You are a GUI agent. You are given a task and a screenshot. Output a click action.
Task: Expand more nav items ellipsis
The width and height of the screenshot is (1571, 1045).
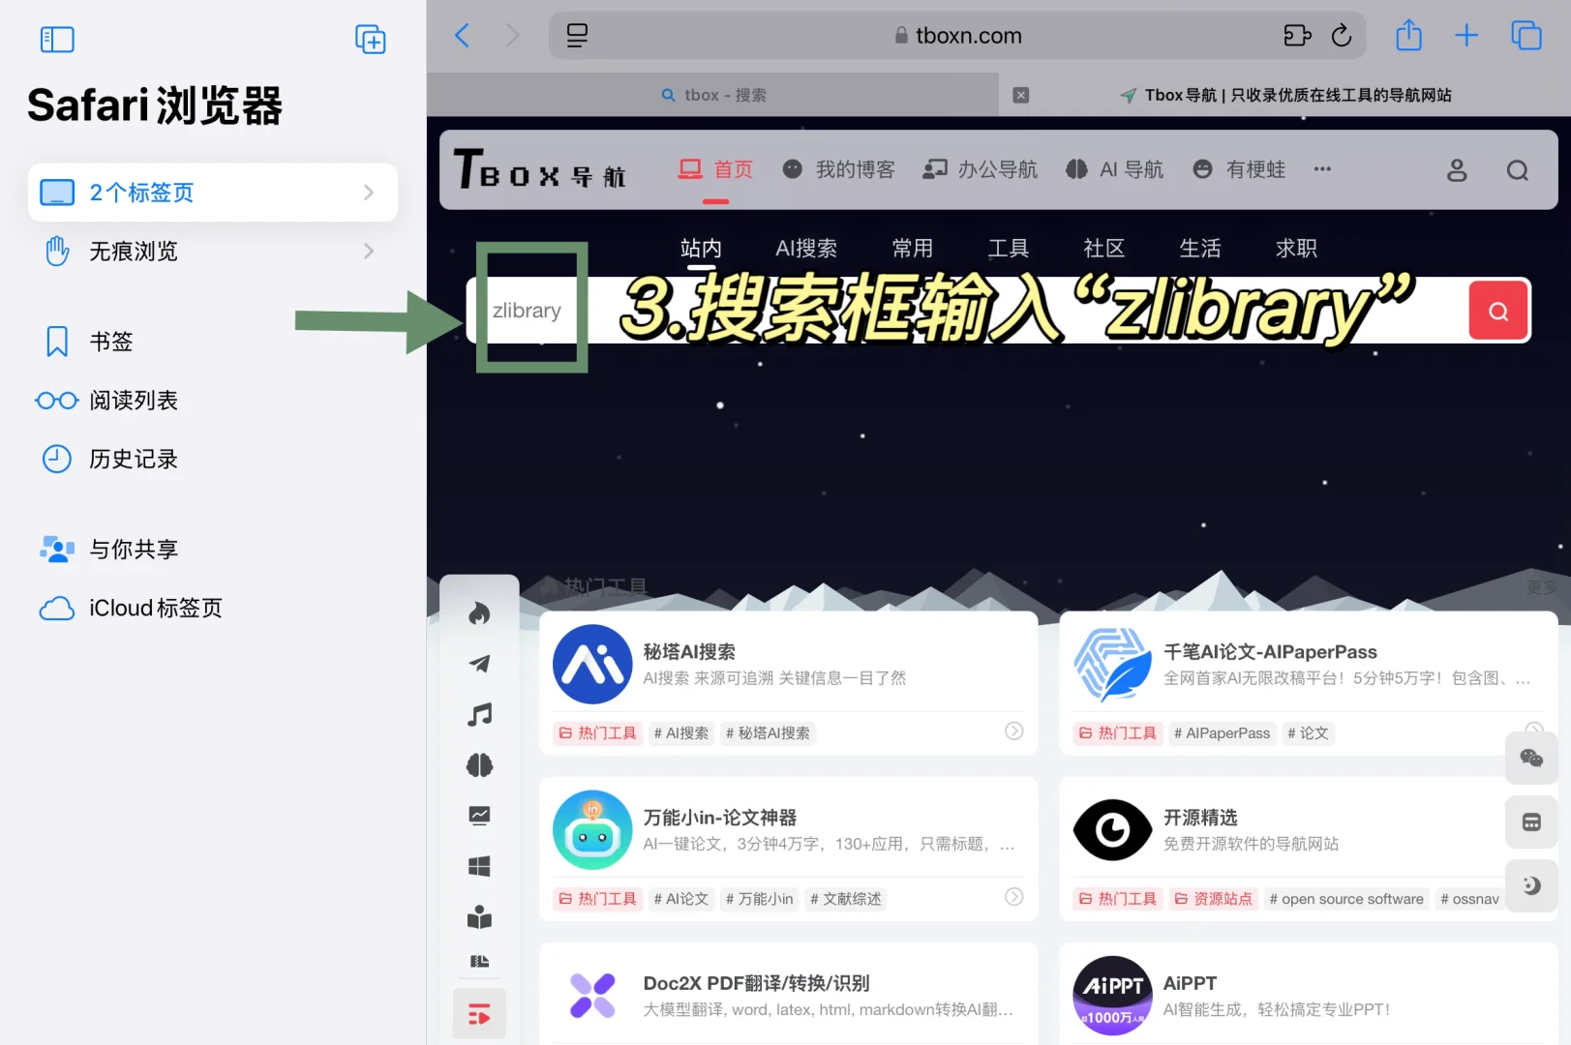coord(1322,169)
